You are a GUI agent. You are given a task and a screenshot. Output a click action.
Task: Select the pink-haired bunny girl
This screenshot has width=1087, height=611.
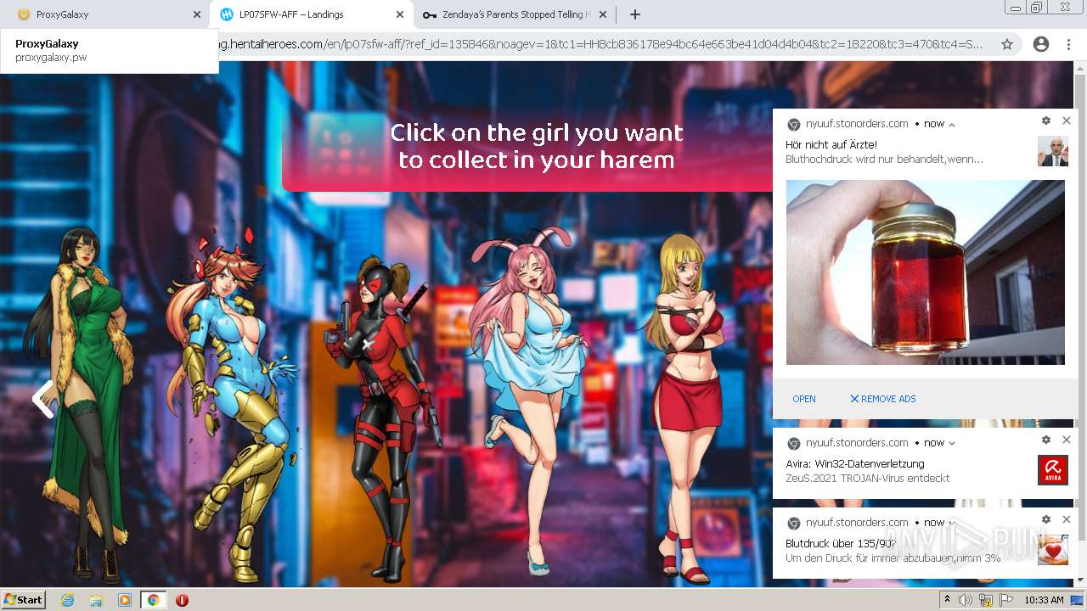tap(528, 399)
